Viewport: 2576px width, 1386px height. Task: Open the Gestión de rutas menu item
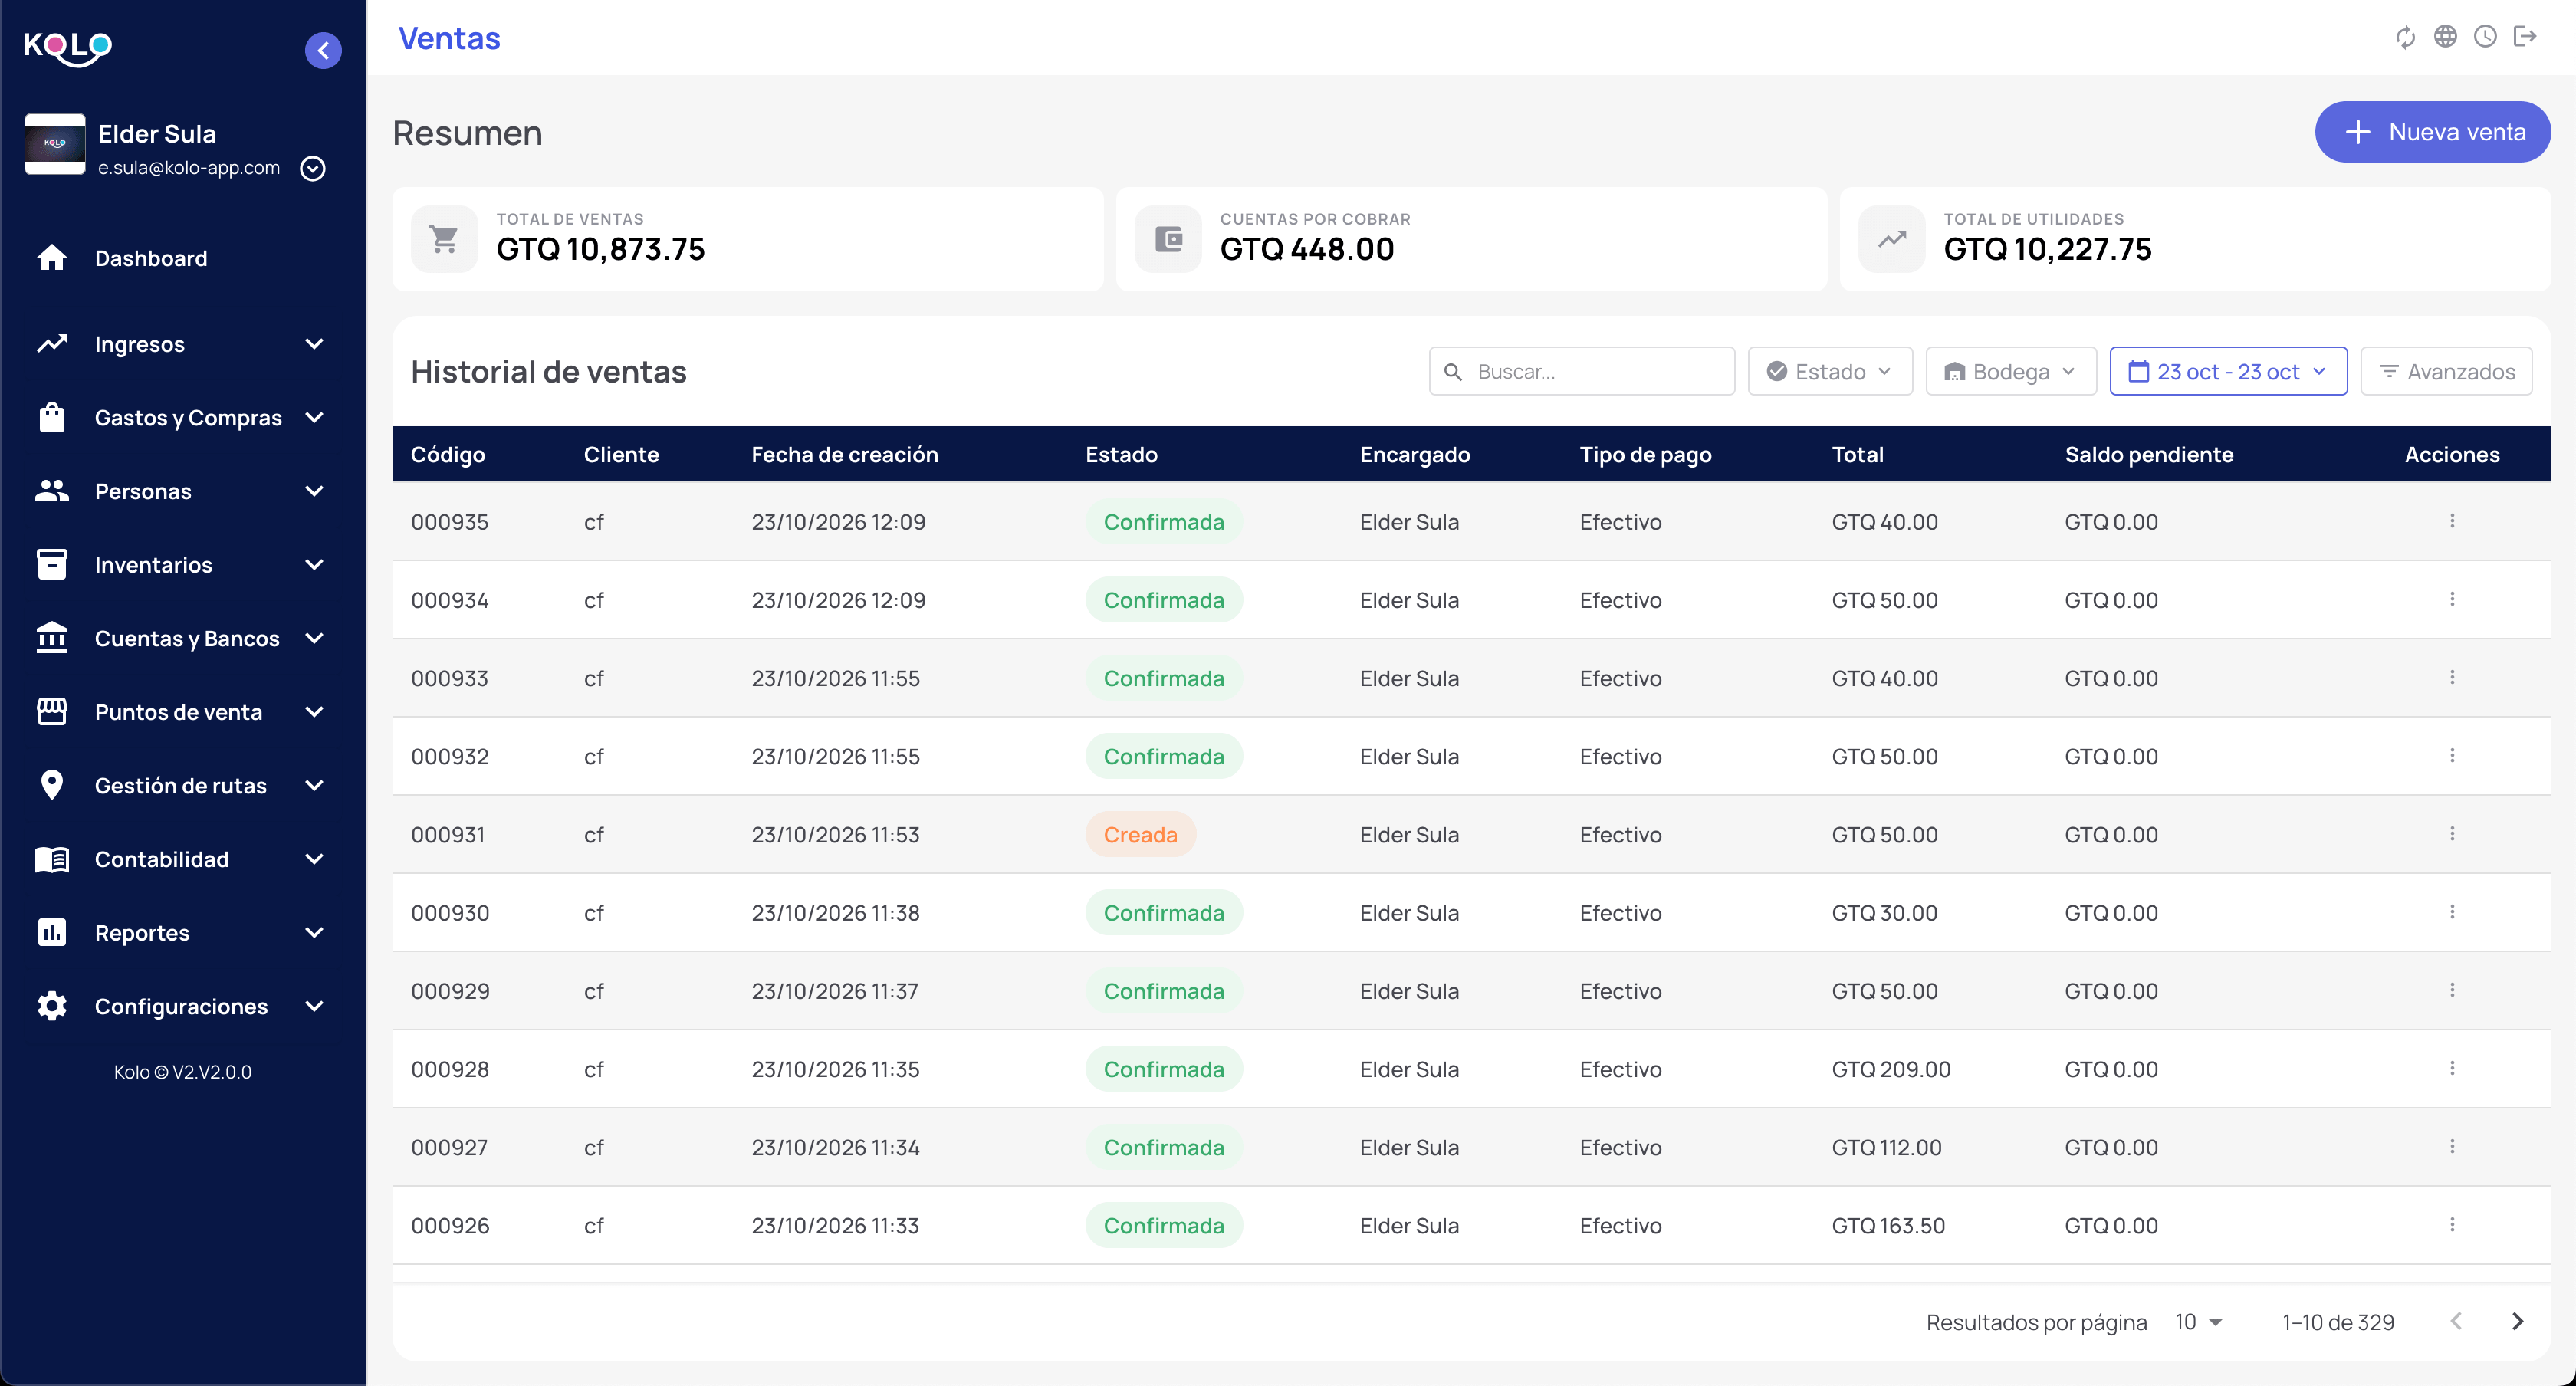coord(182,785)
